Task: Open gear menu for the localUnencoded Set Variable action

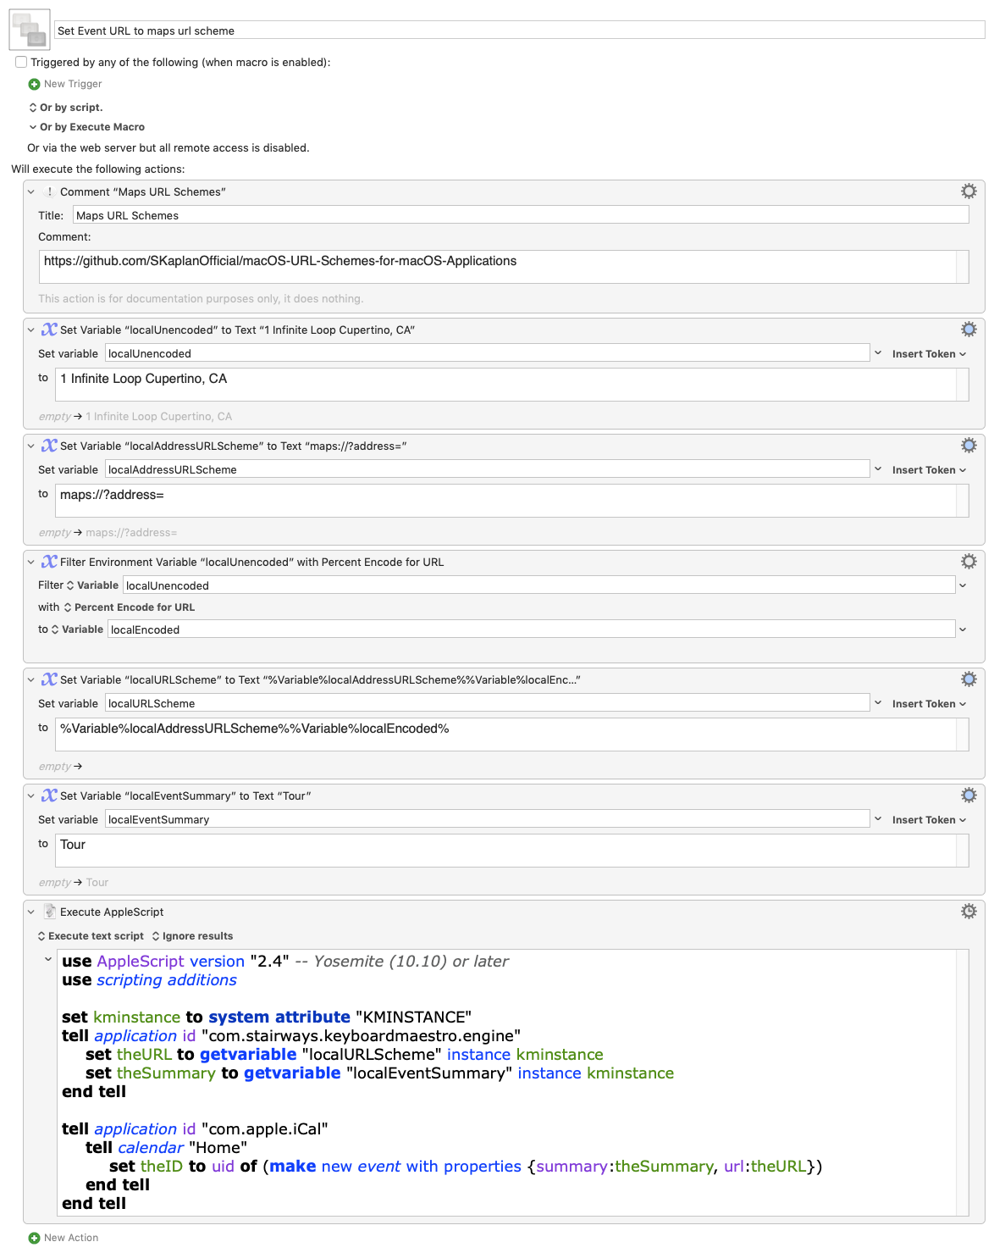Action: [x=969, y=330]
